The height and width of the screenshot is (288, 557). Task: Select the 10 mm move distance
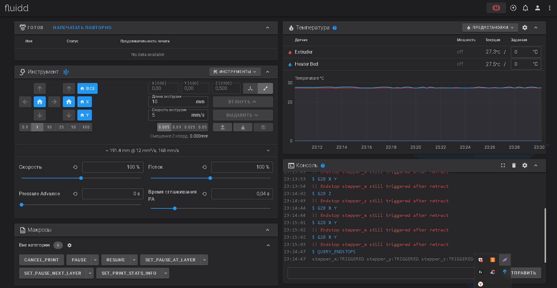49,127
